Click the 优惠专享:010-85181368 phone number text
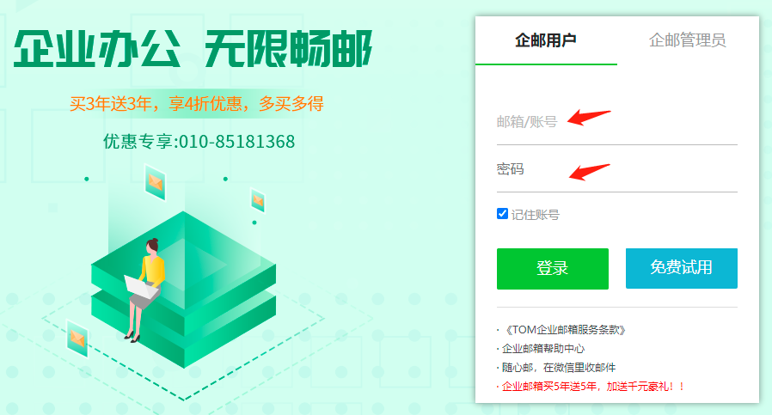Screen dimensions: 772x415 (x=199, y=142)
